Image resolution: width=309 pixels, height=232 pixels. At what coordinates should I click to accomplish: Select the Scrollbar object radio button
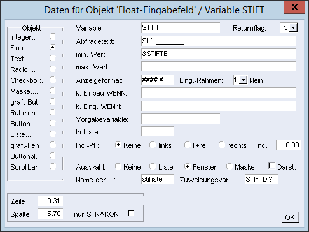(53, 166)
